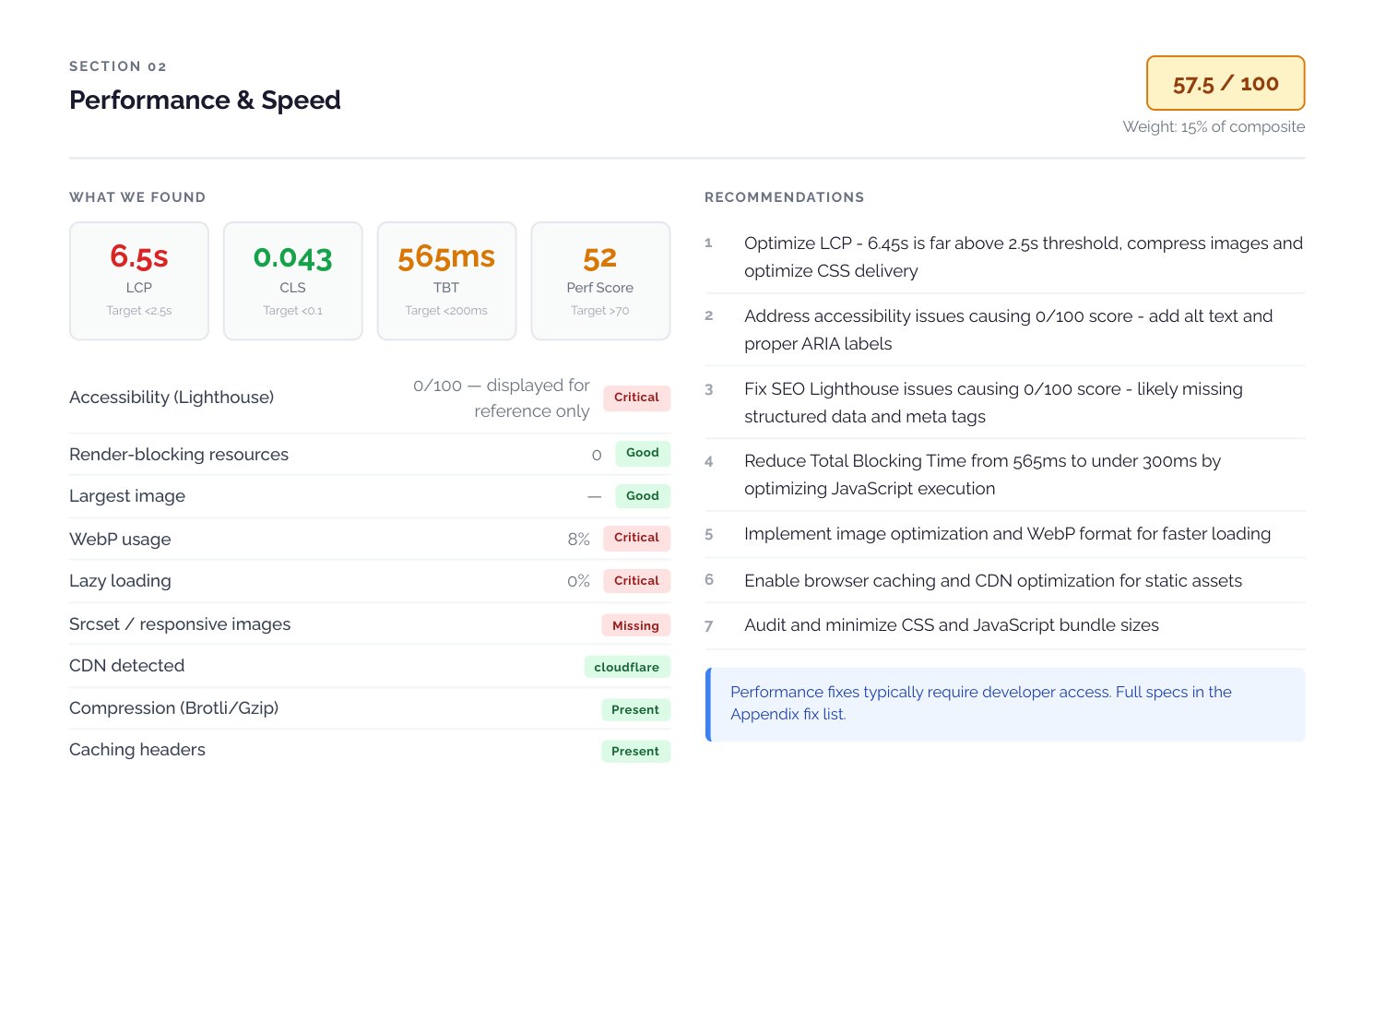This screenshot has height=1009, width=1374.
Task: Click the Target <2.5s text under LCP
Action: point(139,311)
